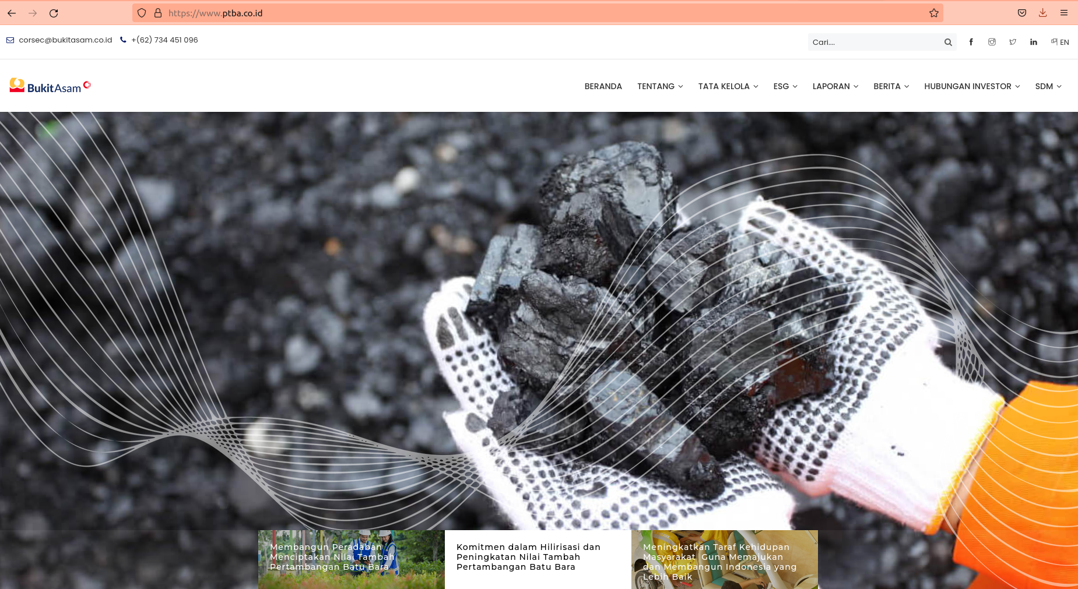Click the email envelope icon
Image resolution: width=1078 pixels, height=589 pixels.
(x=10, y=40)
